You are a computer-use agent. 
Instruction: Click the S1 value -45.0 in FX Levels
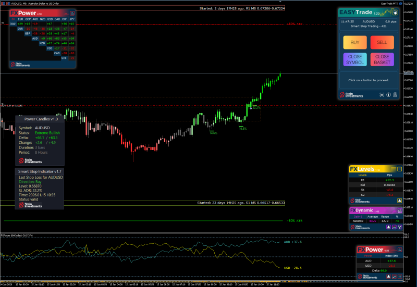tap(389, 190)
